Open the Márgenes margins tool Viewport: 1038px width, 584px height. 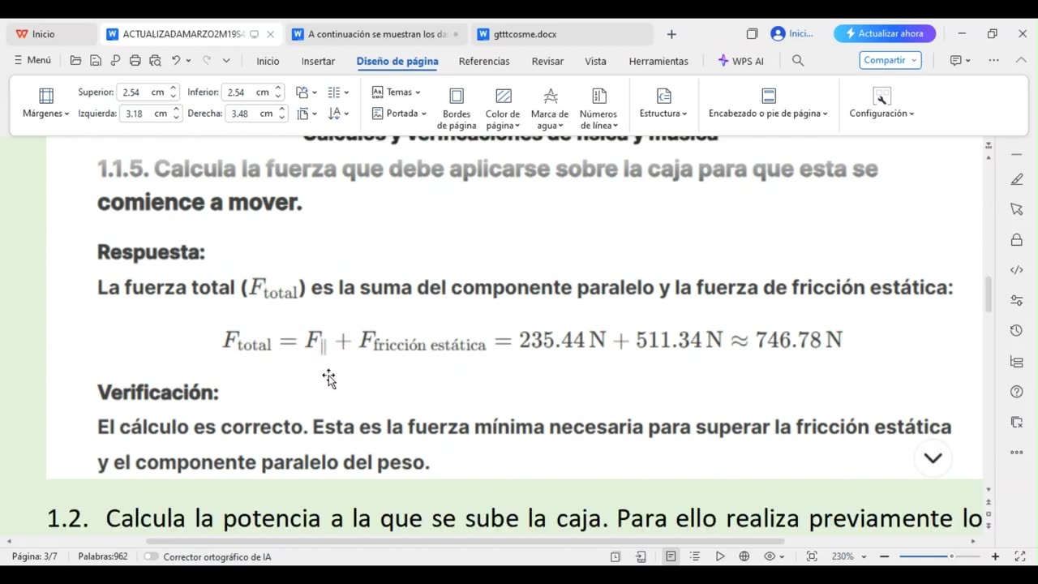[45, 104]
